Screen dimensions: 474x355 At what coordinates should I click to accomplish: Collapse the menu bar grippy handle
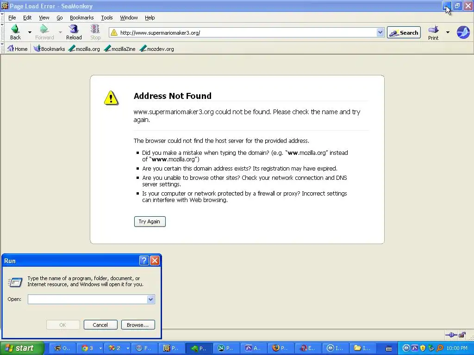click(x=2, y=18)
